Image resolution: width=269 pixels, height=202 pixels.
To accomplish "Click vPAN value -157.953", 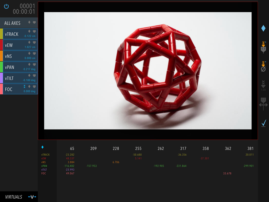I will (x=91, y=166).
